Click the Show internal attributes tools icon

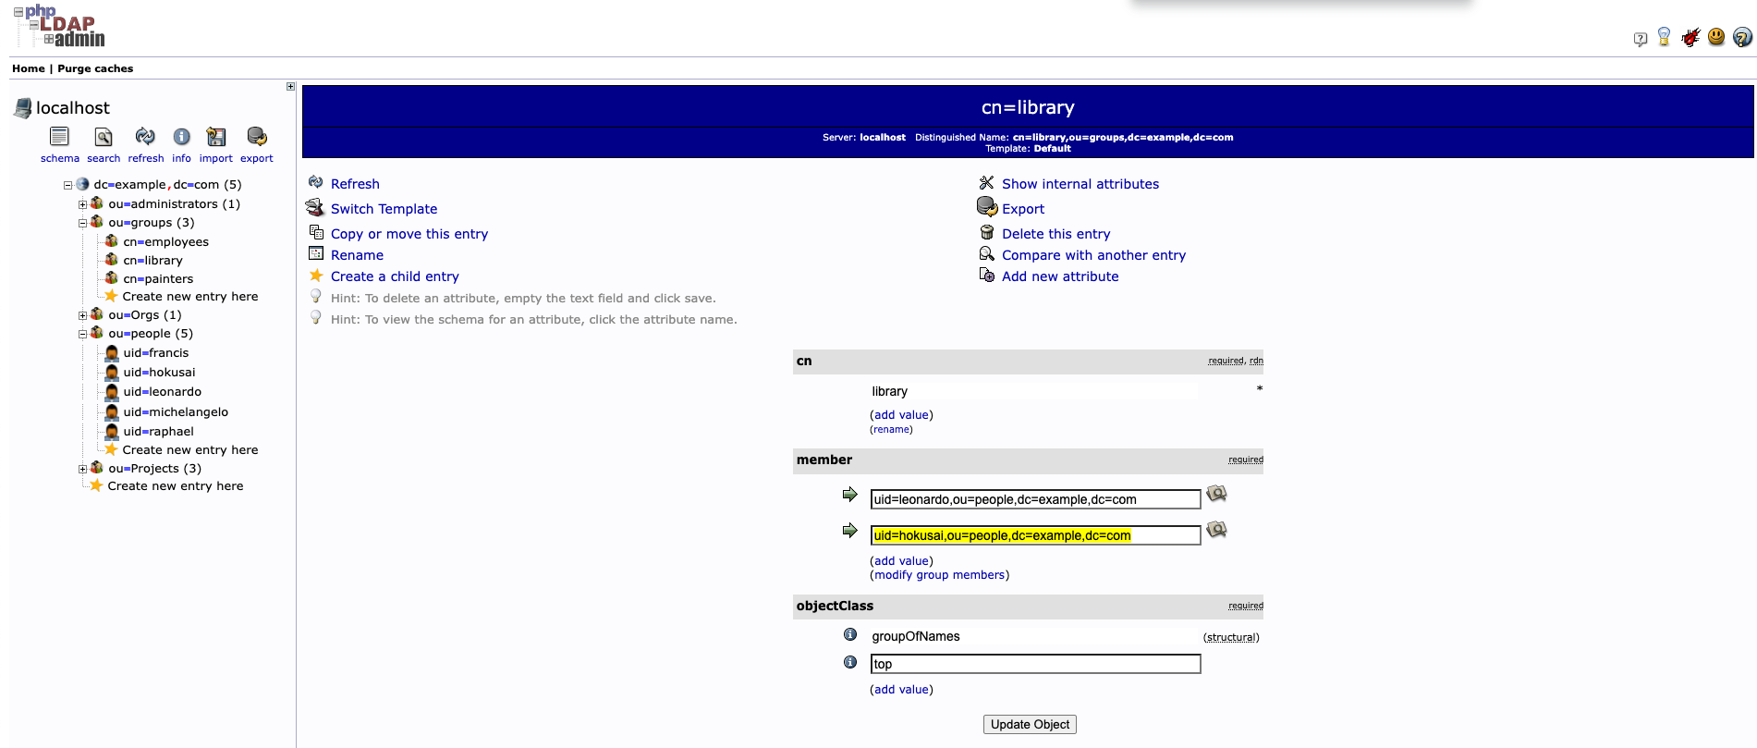coord(987,183)
